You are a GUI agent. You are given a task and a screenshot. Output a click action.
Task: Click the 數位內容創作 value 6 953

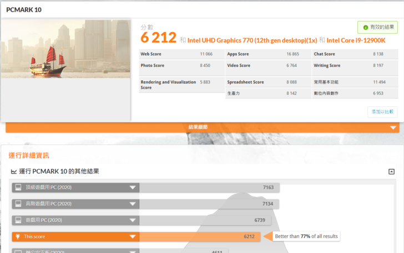[378, 94]
